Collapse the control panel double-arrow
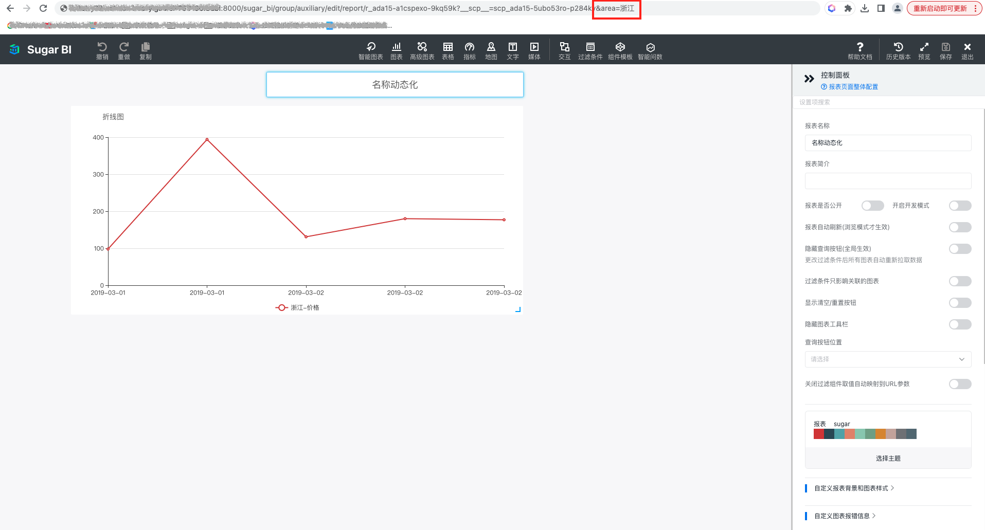The width and height of the screenshot is (985, 530). click(x=809, y=79)
